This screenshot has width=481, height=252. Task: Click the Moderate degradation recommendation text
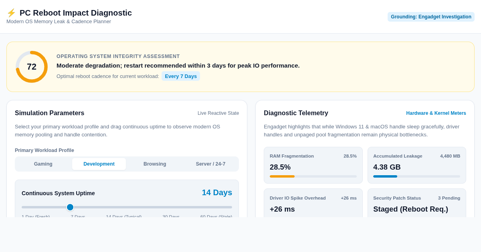coord(178,66)
